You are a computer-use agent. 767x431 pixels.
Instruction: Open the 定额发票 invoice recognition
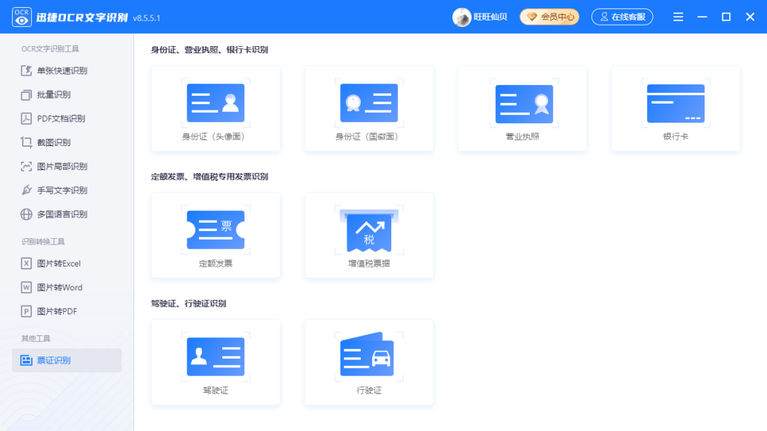215,235
